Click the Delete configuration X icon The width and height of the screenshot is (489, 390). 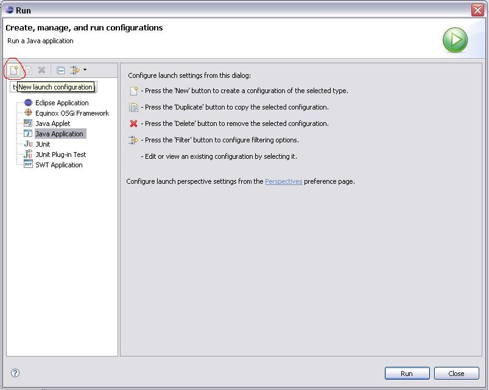[41, 70]
